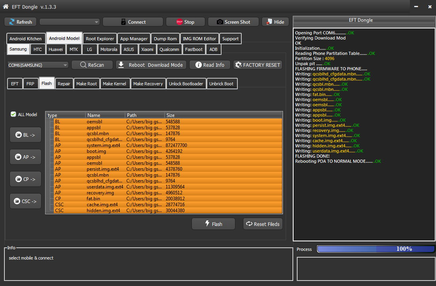The image size is (436, 286).
Task: Open the IMG ROM Editor tab
Action: 199,39
